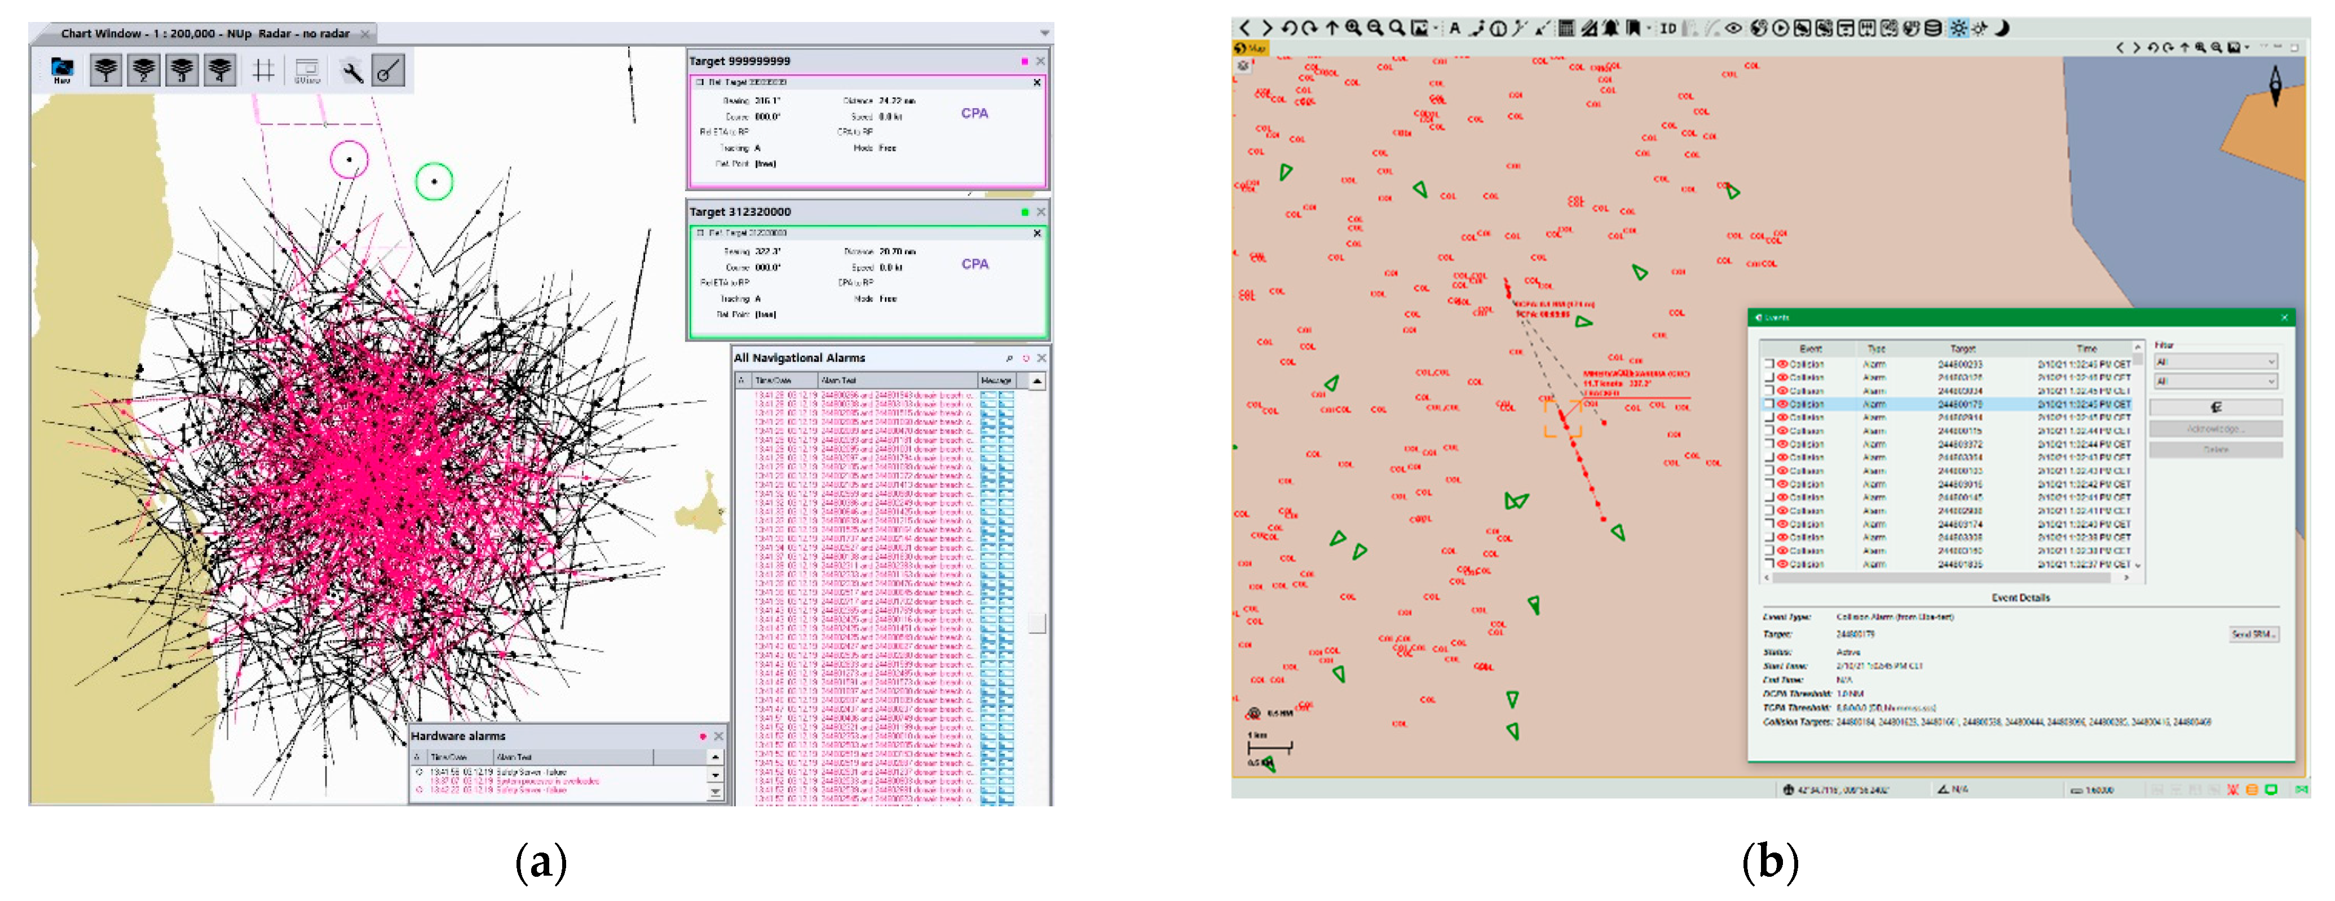Click the center-on-target button above Acknowledge
Screen dimensions: 2335x901
point(2216,407)
